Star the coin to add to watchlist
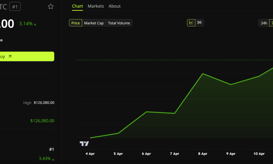The image size is (273, 164). 51,7
